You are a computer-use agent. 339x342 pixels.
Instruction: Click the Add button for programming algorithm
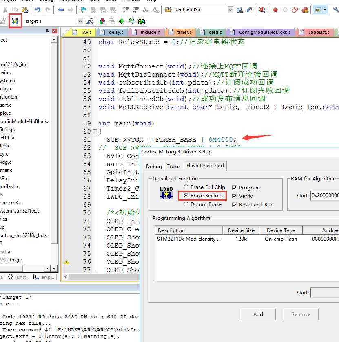click(258, 314)
